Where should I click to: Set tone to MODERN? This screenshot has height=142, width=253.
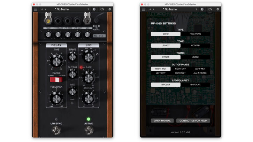[195, 46]
